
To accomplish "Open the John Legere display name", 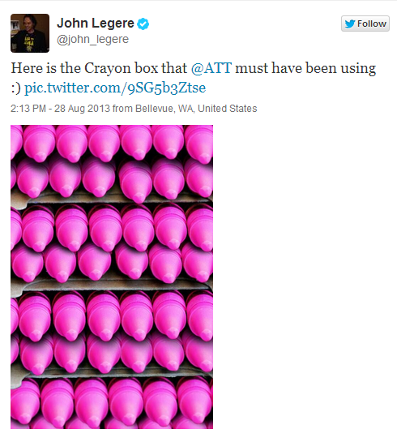I will (96, 24).
